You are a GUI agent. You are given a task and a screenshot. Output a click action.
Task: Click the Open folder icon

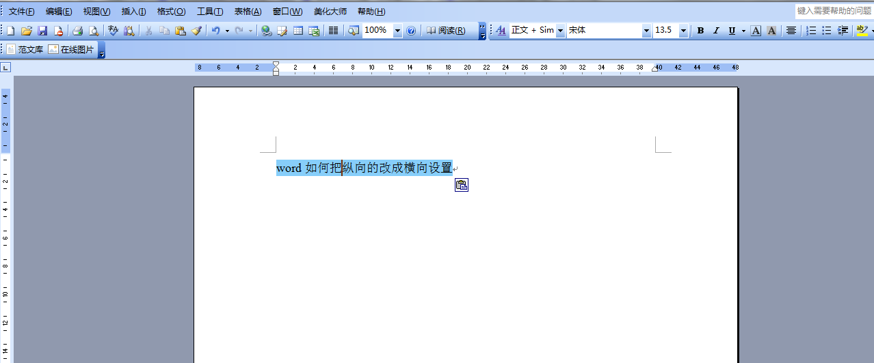click(27, 31)
